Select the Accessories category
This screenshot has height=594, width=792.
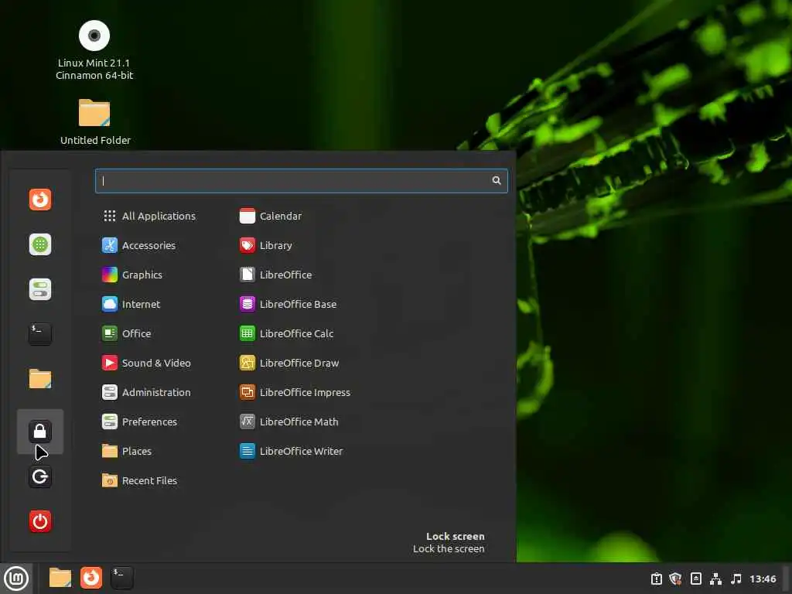139,245
